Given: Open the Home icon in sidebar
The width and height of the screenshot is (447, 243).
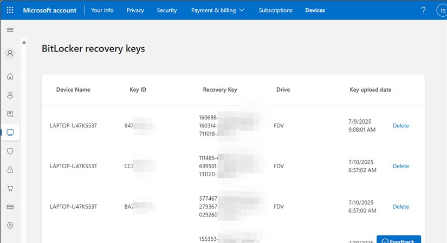Looking at the screenshot, I should [x=10, y=76].
